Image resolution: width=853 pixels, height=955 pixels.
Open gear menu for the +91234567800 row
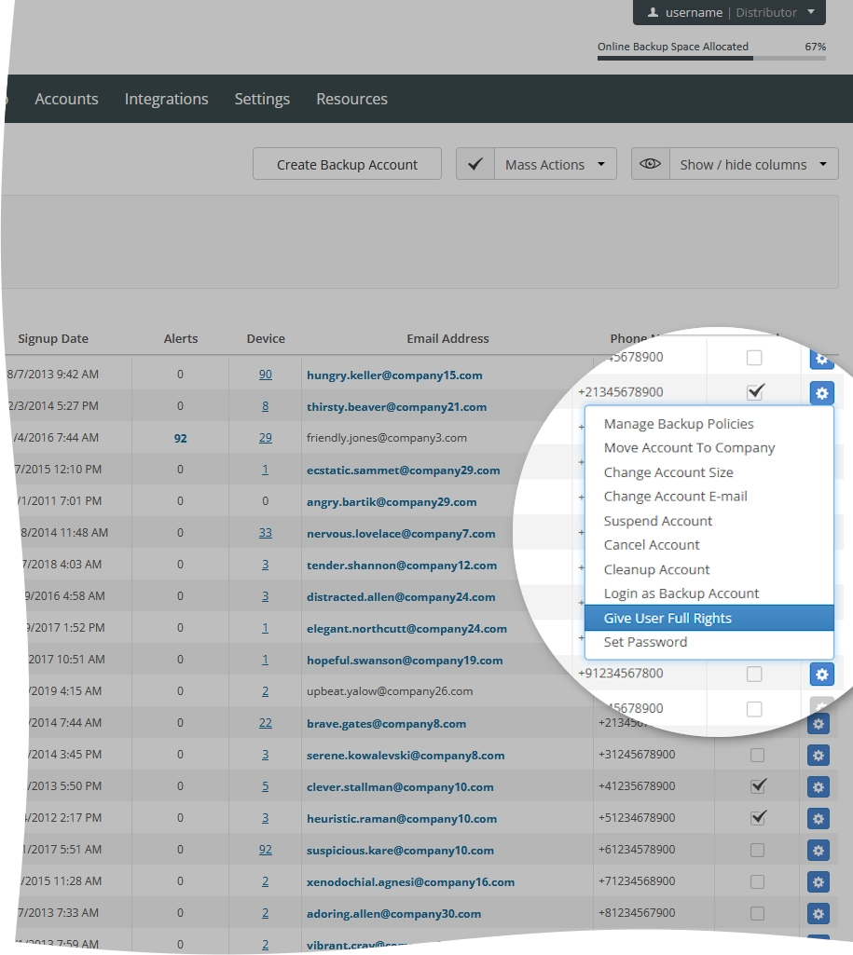pyautogui.click(x=821, y=675)
